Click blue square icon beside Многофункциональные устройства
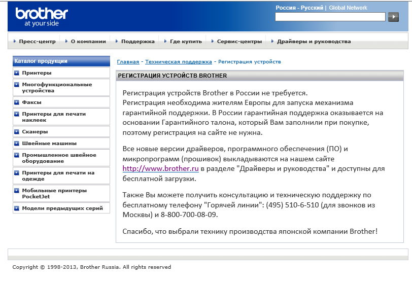 (17, 84)
